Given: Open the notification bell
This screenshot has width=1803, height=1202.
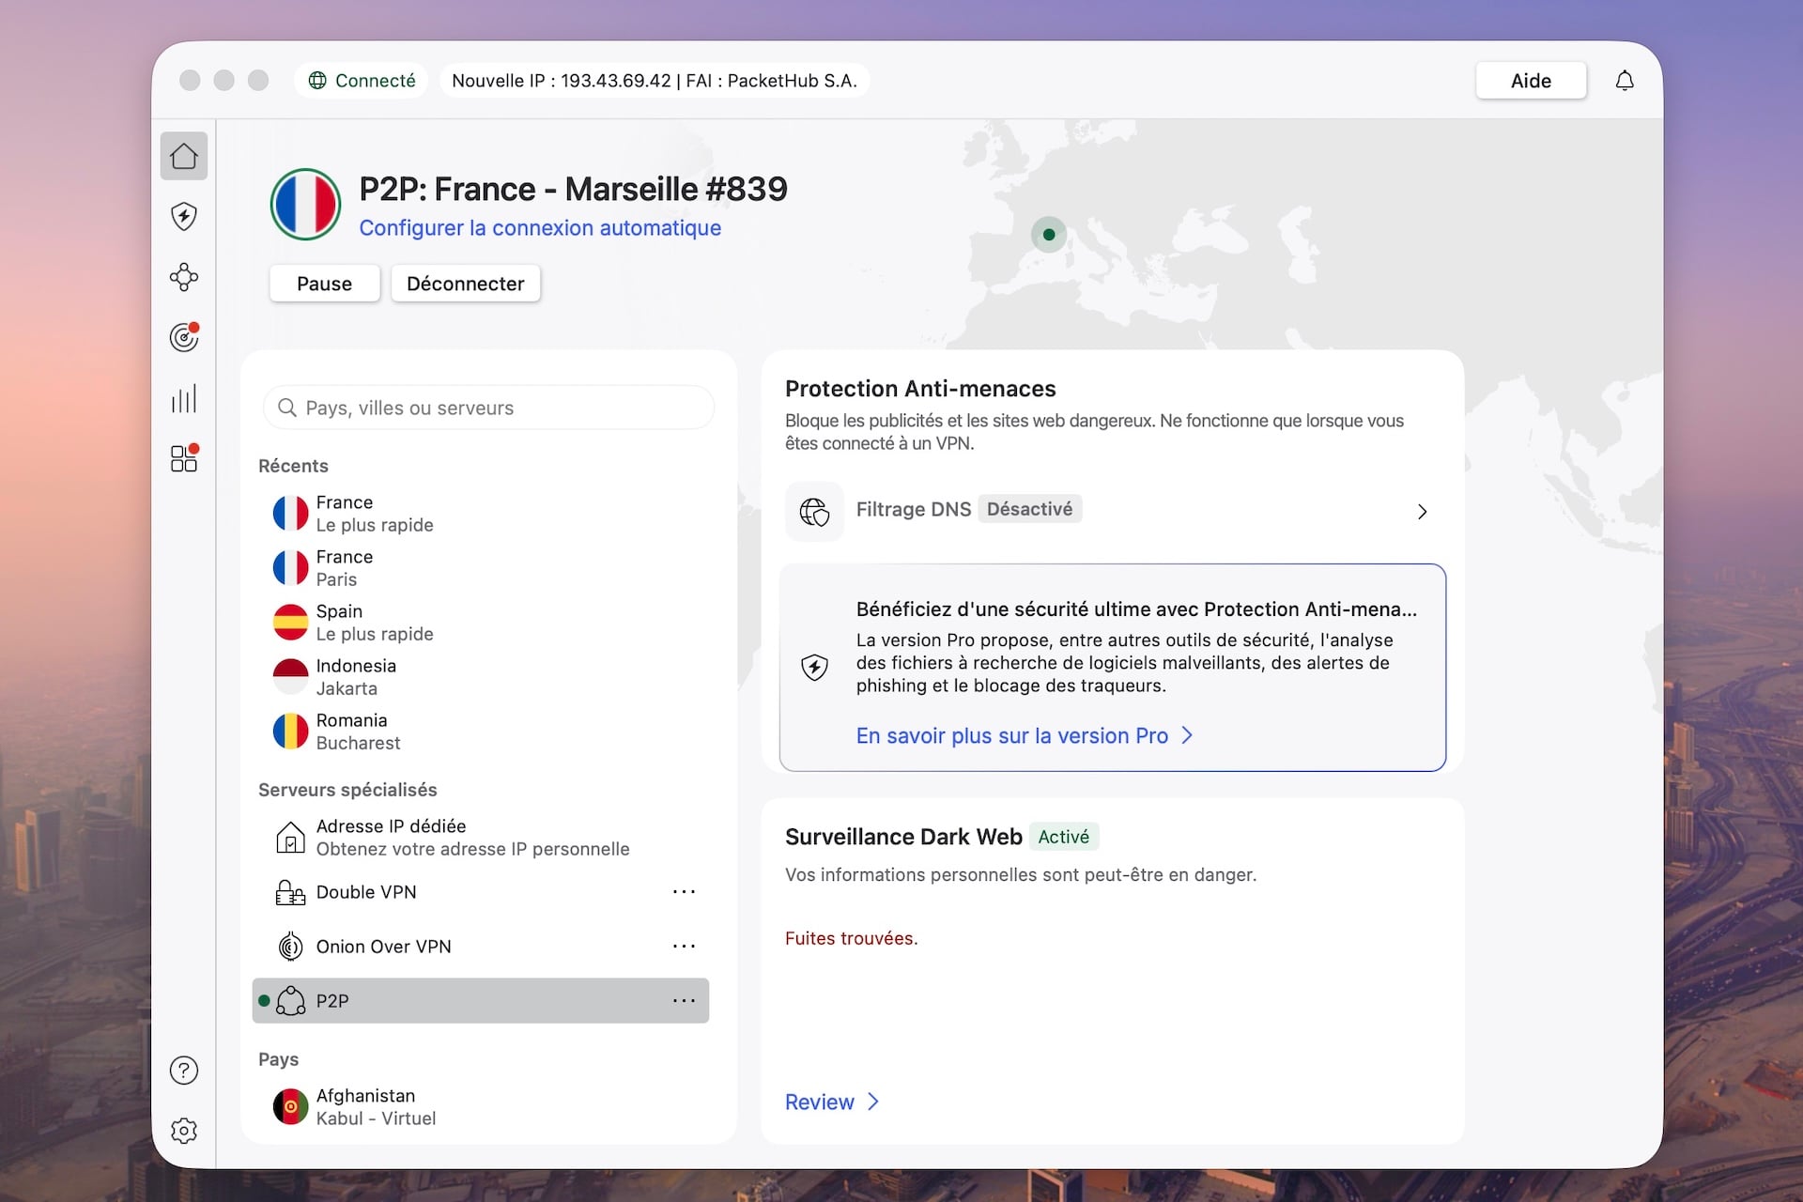Looking at the screenshot, I should coord(1624,81).
